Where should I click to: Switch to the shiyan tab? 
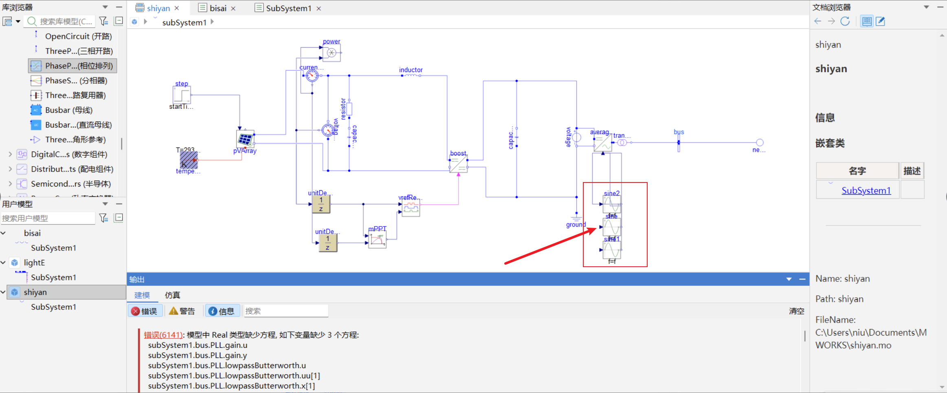[158, 8]
